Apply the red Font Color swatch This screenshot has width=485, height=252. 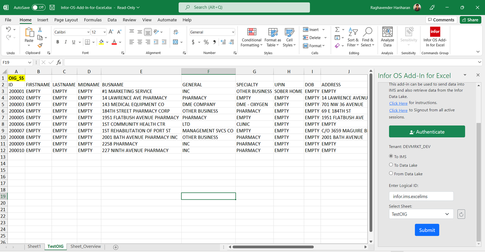[x=114, y=42]
